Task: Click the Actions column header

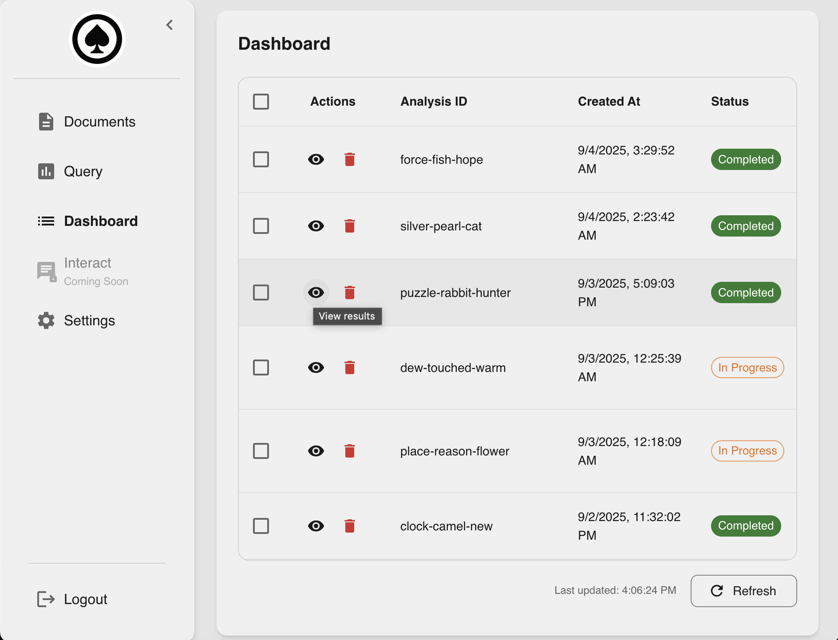Action: [x=332, y=101]
